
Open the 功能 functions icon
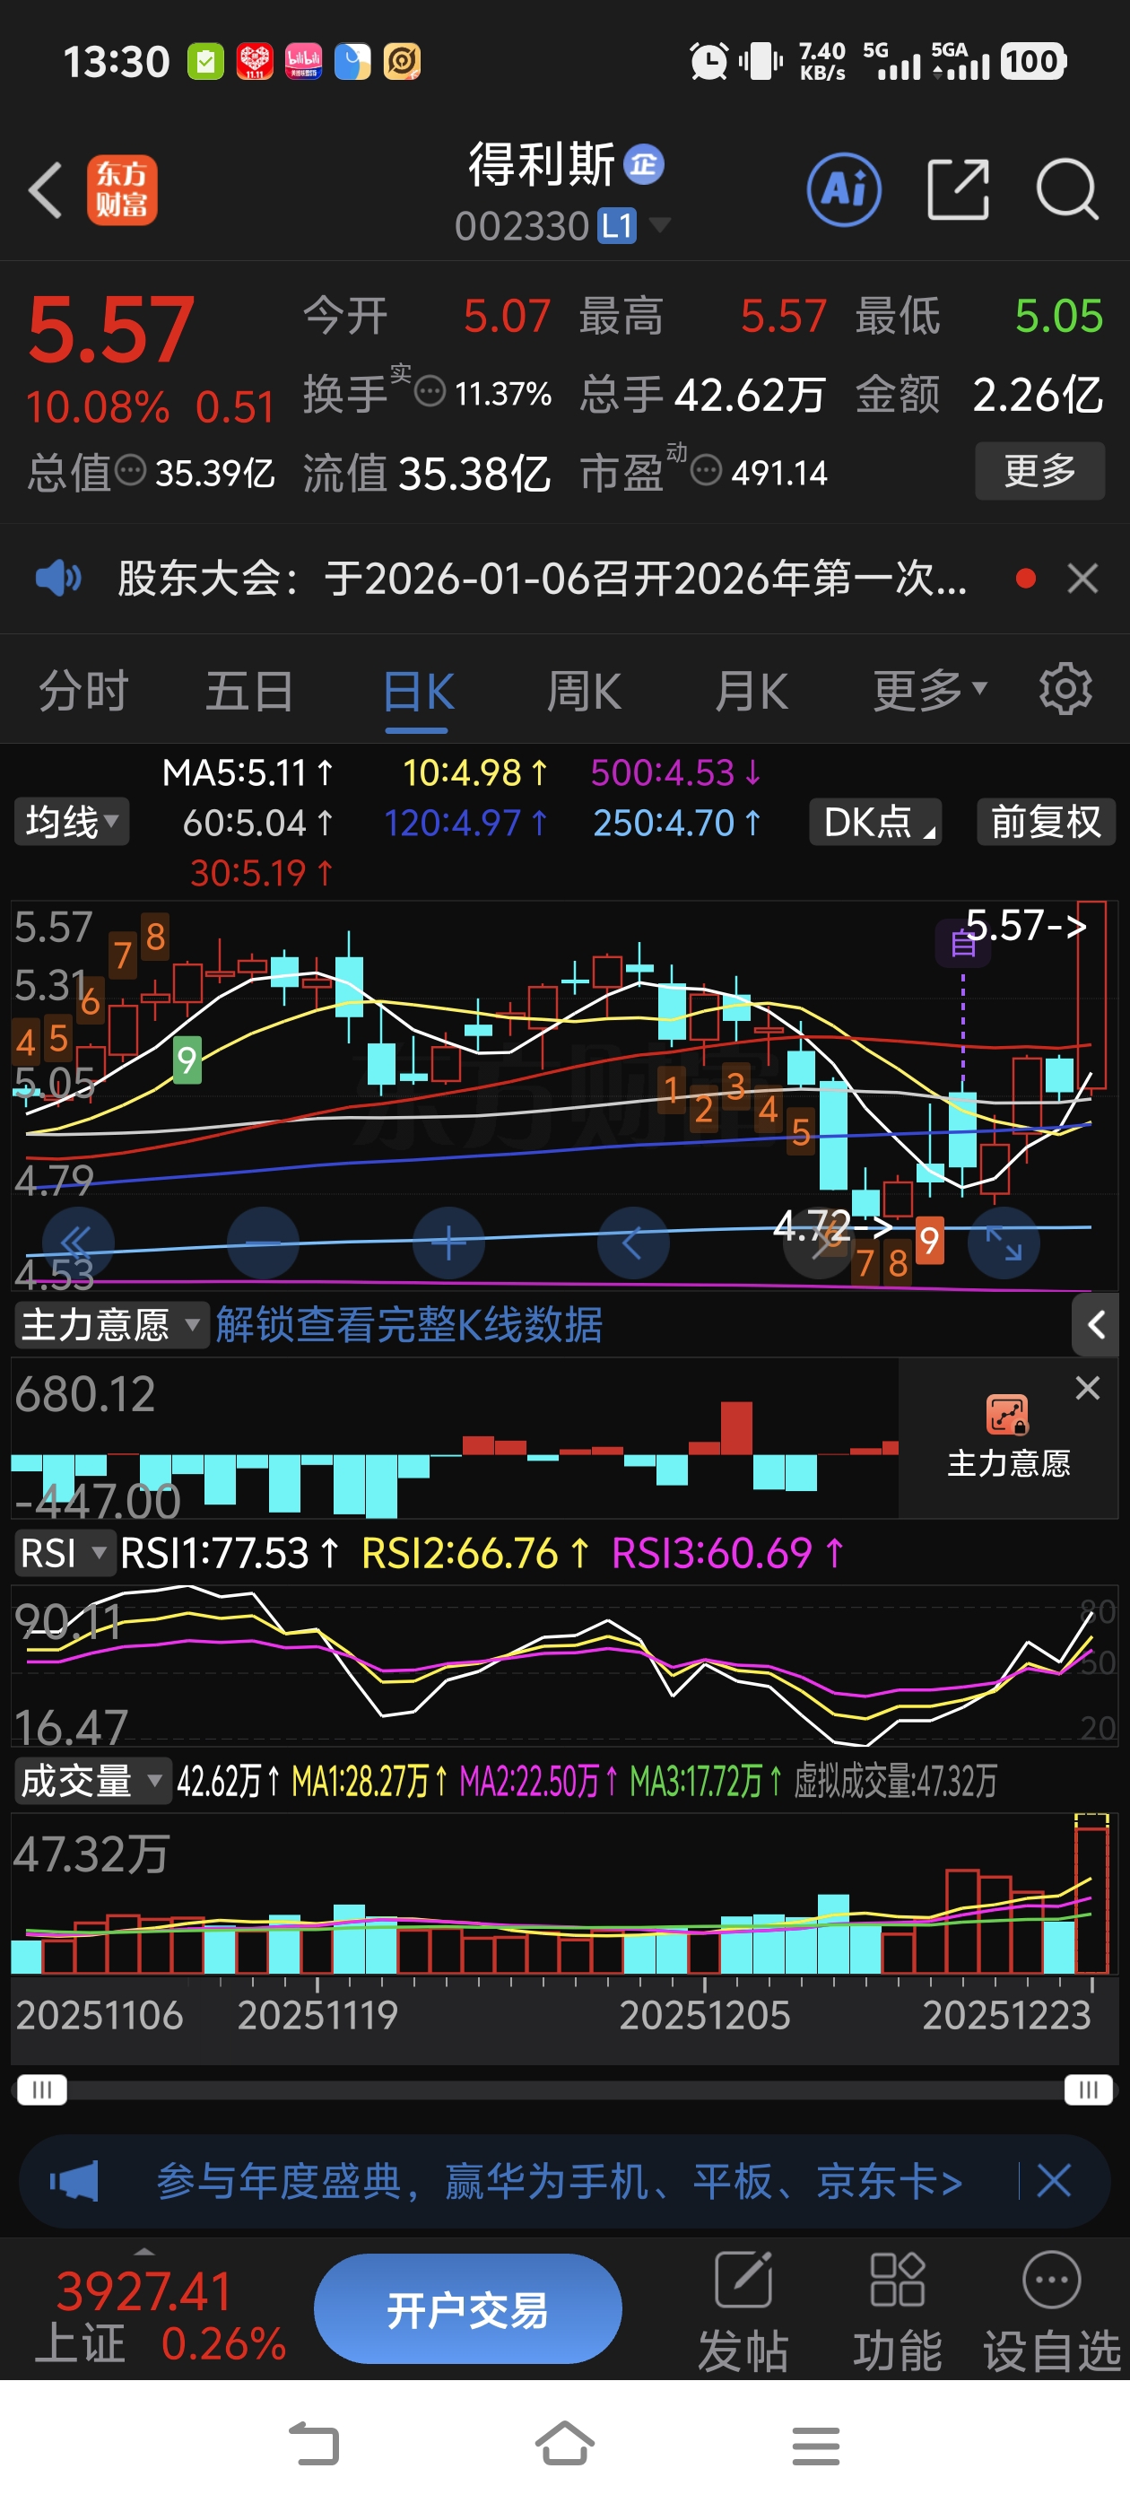(x=897, y=2311)
